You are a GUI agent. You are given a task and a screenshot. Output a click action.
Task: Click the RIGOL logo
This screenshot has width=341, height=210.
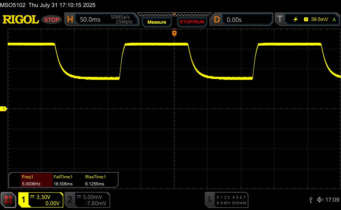coord(21,20)
